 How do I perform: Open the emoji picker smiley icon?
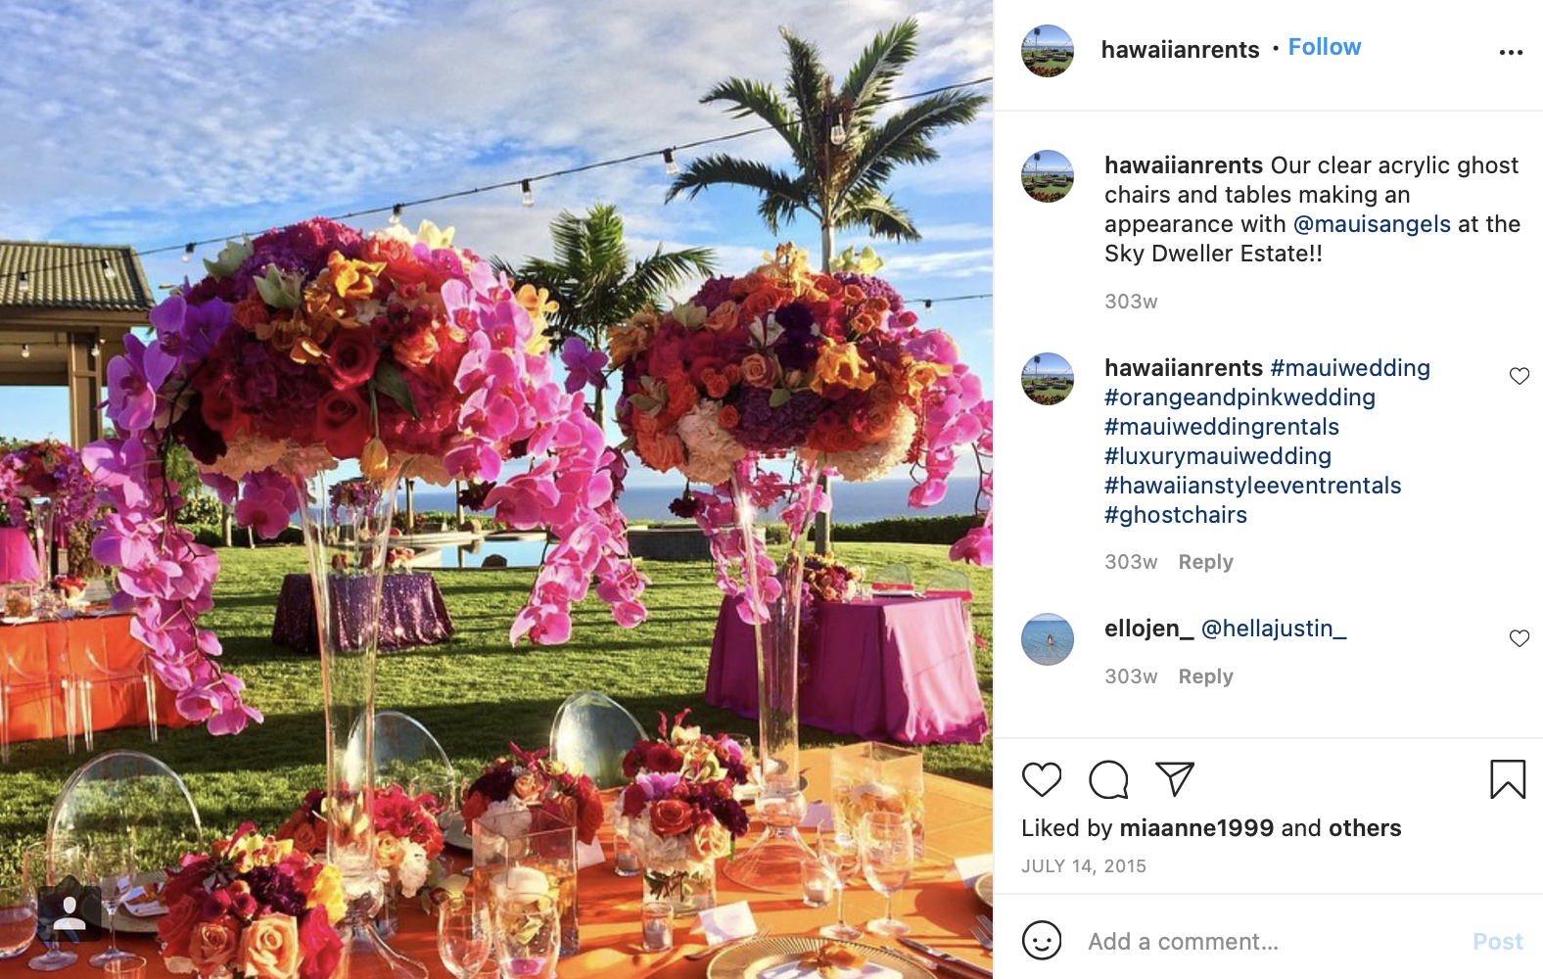tap(1042, 941)
